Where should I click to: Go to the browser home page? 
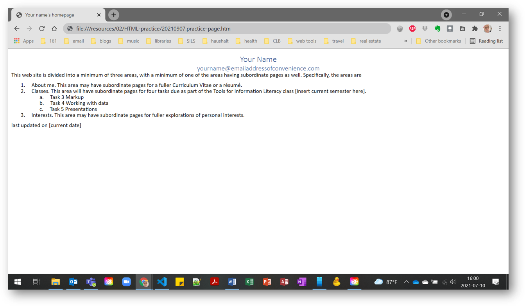[54, 29]
